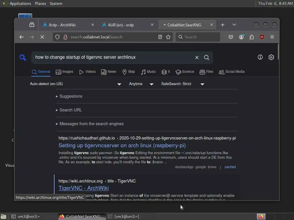
Task: Switch to Social Media search category
Action: tap(232, 72)
